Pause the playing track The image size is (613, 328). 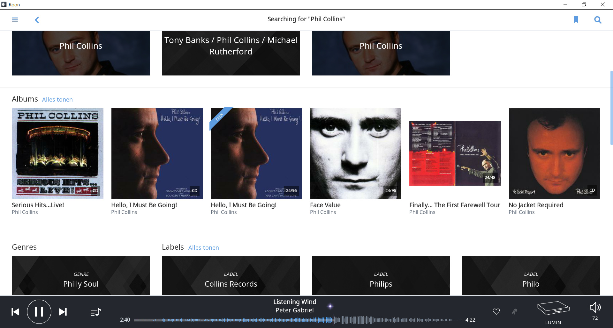[x=39, y=312]
